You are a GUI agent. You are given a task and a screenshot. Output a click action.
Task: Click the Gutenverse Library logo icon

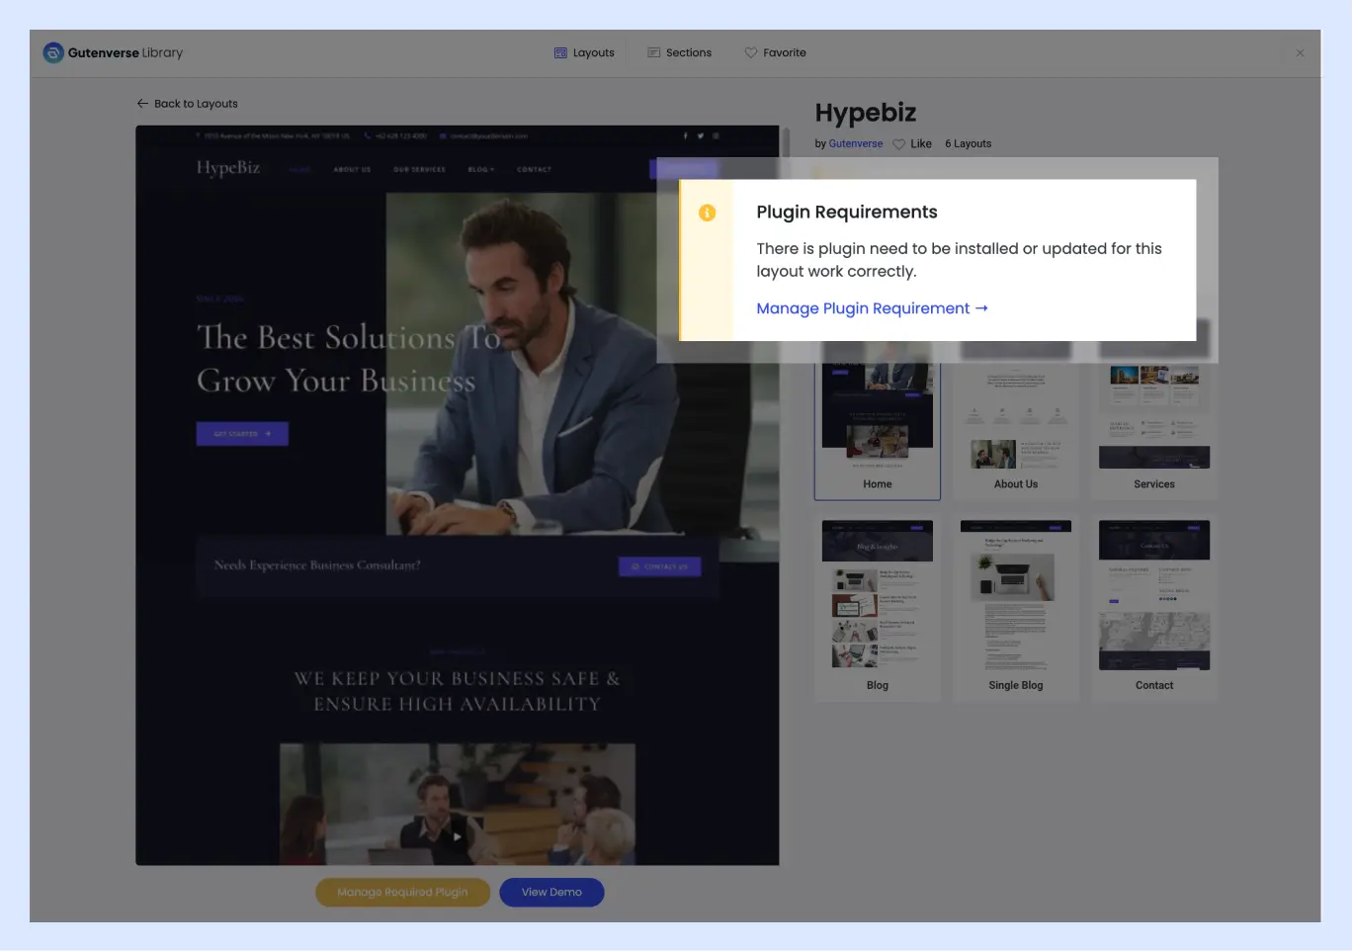53,53
